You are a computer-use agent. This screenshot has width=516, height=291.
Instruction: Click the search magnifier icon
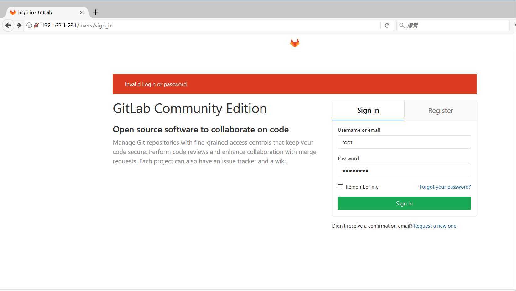[x=402, y=25]
